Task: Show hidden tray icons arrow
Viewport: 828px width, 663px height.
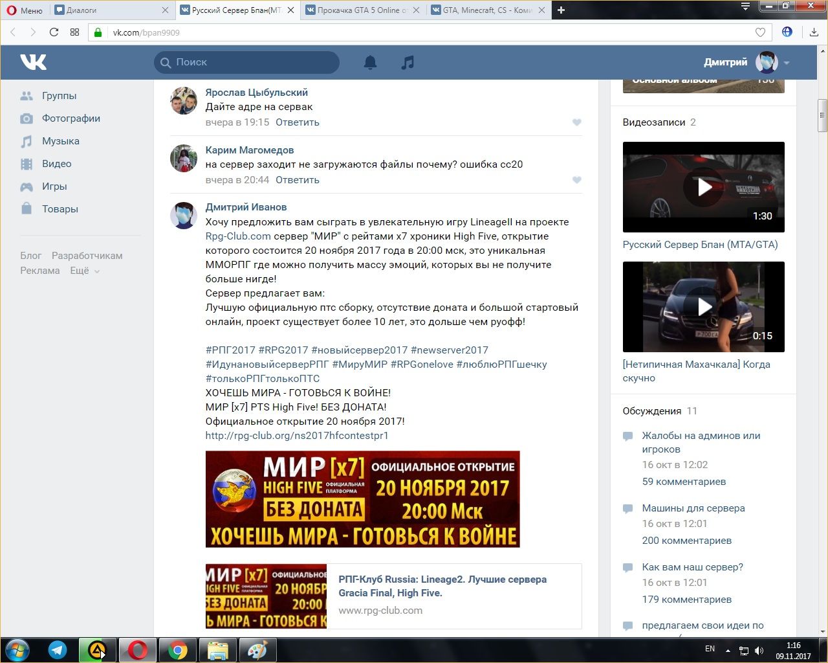Action: pos(728,650)
